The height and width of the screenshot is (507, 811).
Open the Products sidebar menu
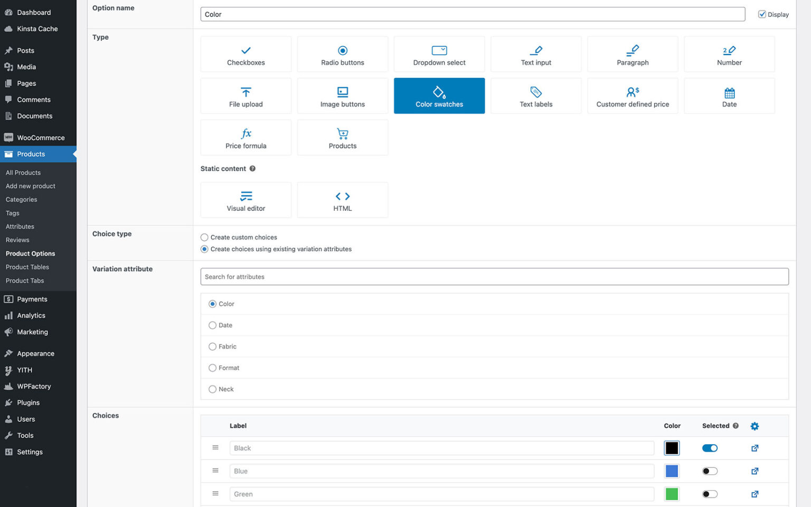[x=30, y=154]
